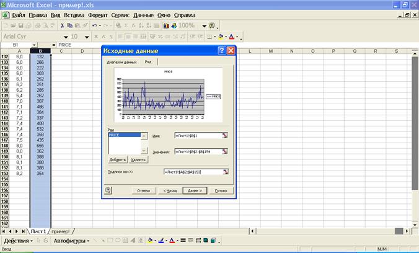
Task: Click the Fill Color bucket in formatting toolbar
Action: click(221, 37)
